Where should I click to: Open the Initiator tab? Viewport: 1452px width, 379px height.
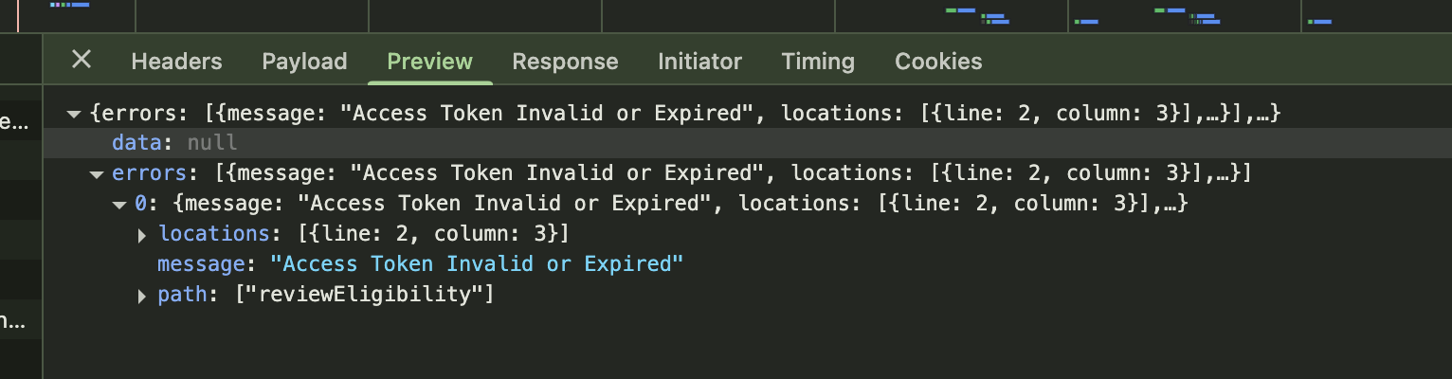[699, 62]
